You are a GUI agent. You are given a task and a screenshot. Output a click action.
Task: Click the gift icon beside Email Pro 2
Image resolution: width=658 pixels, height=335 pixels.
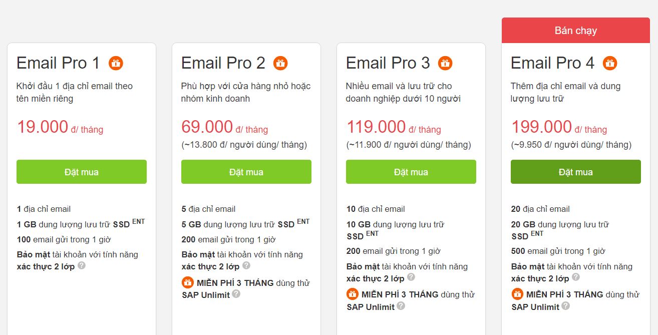click(280, 63)
